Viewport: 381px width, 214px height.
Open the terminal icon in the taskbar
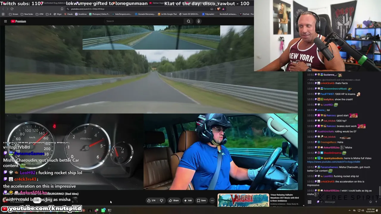click(x=110, y=210)
